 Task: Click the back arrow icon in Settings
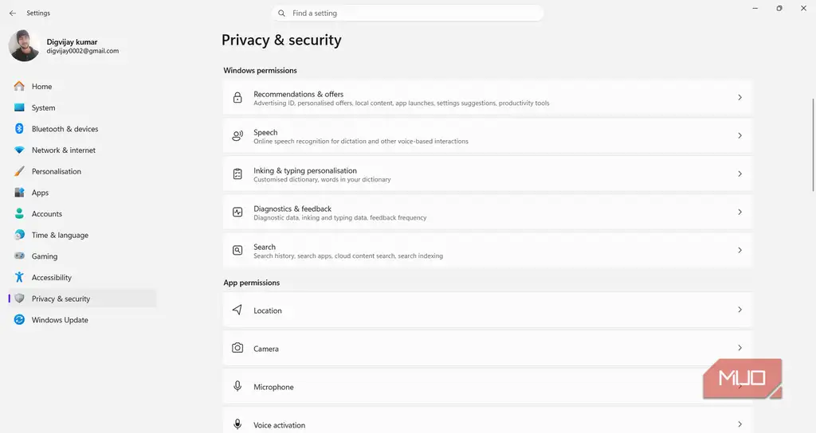[x=13, y=13]
